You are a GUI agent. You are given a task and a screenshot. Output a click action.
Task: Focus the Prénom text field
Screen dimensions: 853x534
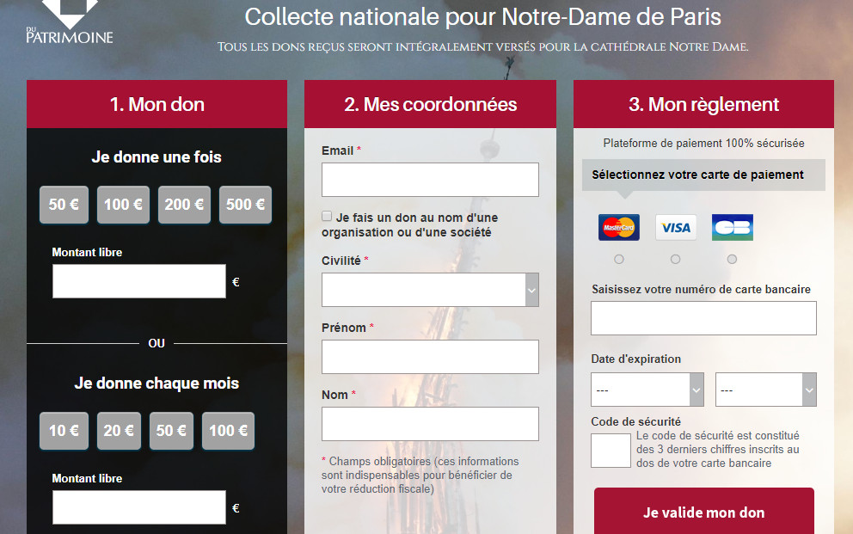pos(430,357)
